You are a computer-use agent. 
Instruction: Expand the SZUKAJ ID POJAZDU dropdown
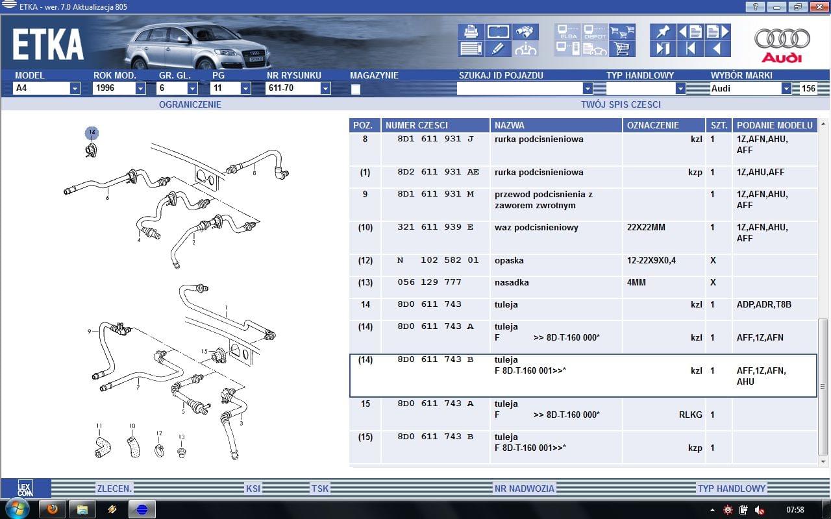point(588,88)
